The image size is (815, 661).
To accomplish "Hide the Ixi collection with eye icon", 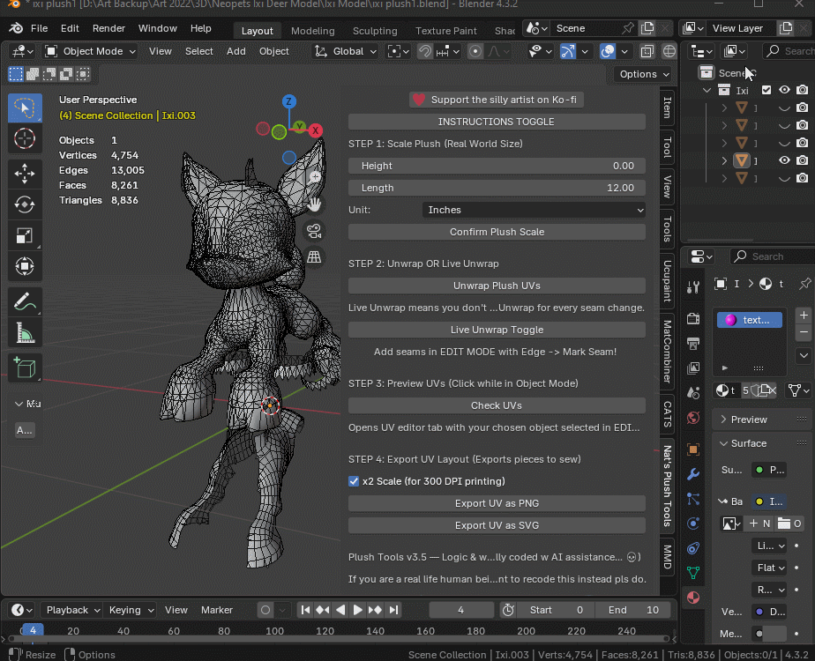I will [x=783, y=90].
